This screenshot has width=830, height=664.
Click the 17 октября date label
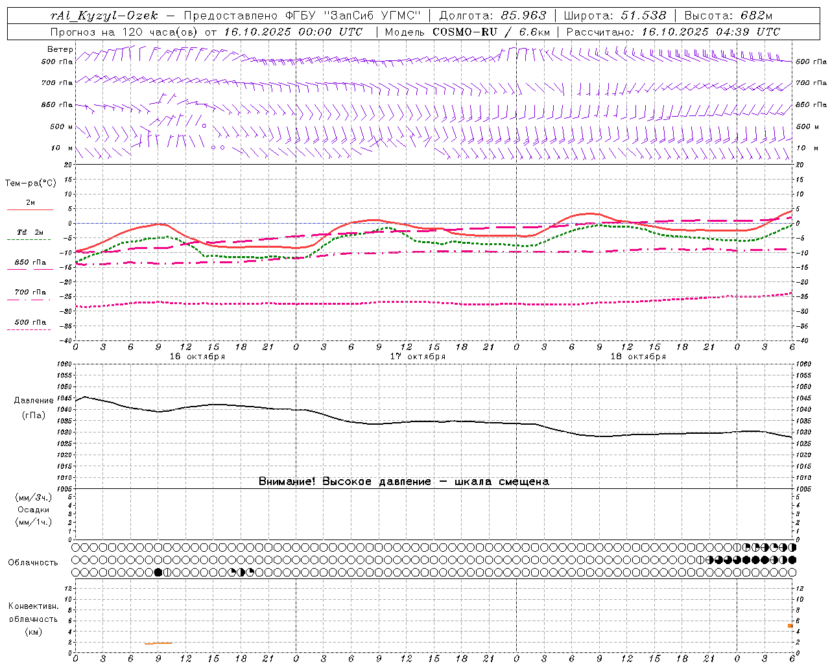point(418,357)
